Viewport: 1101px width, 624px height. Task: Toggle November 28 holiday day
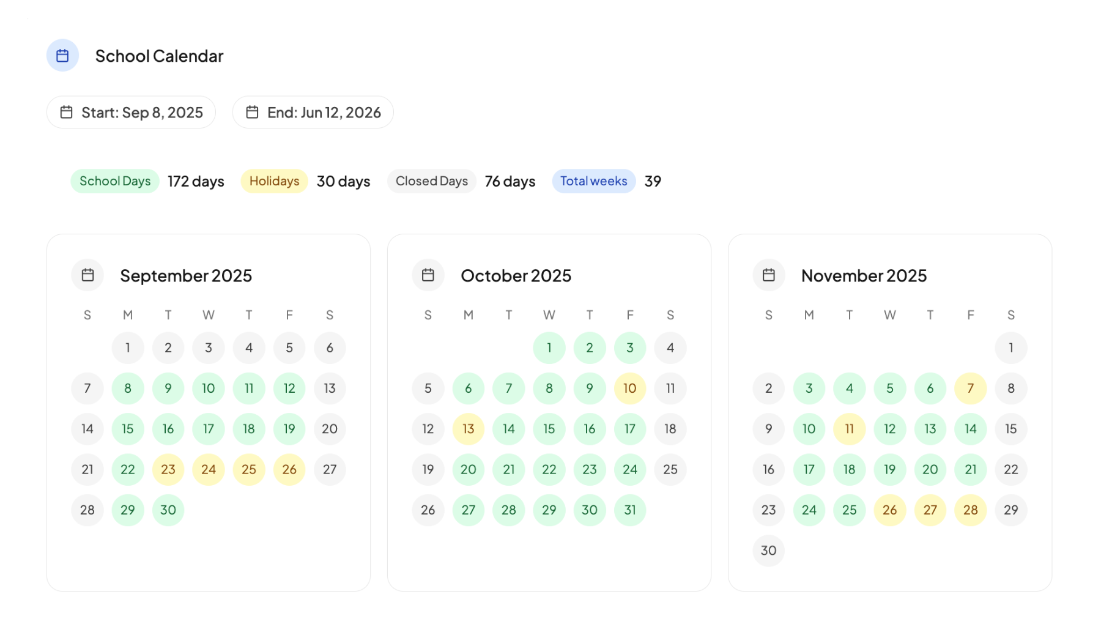click(971, 510)
